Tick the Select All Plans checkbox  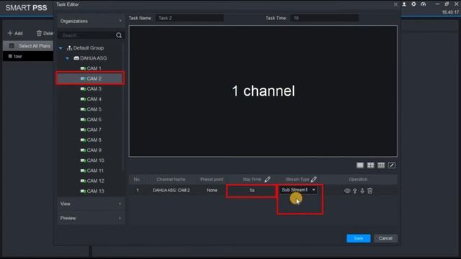click(x=12, y=46)
